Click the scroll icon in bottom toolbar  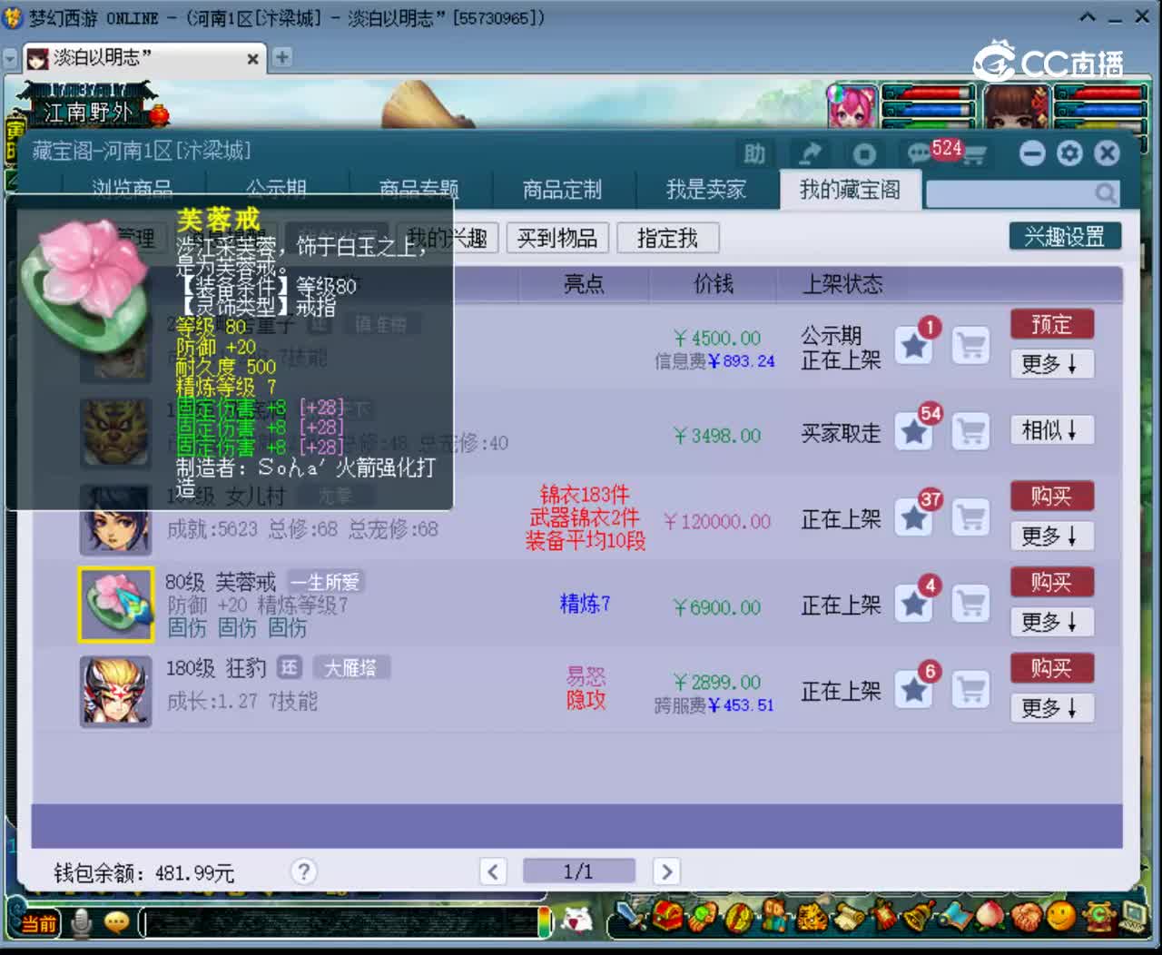coord(848,918)
